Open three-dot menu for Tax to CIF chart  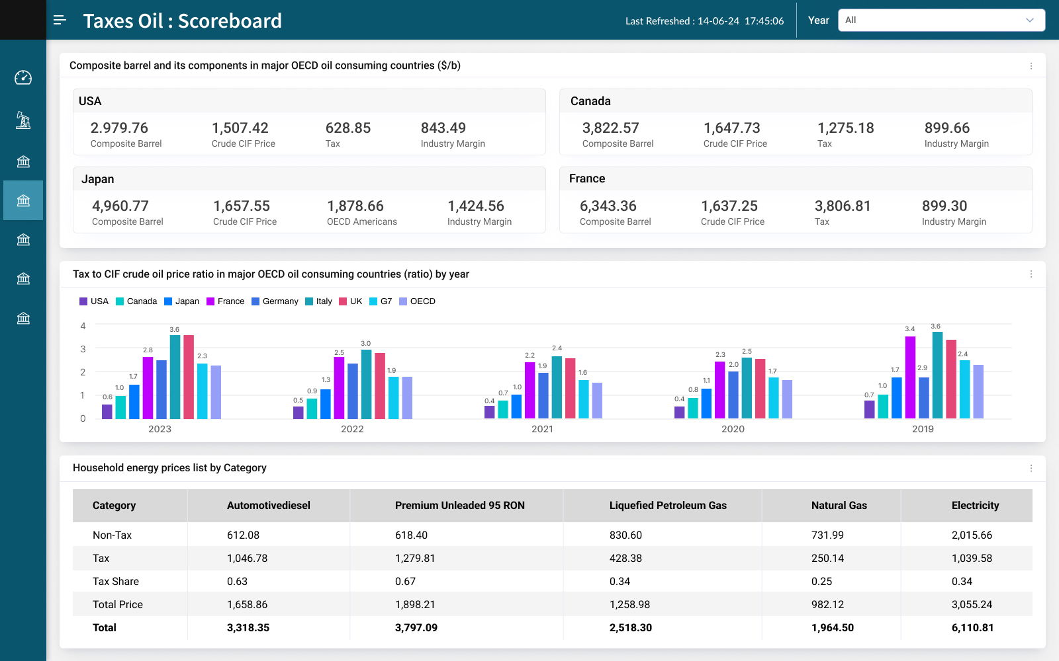(x=1031, y=274)
